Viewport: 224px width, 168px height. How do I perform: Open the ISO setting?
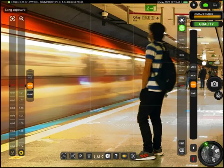click(x=181, y=143)
